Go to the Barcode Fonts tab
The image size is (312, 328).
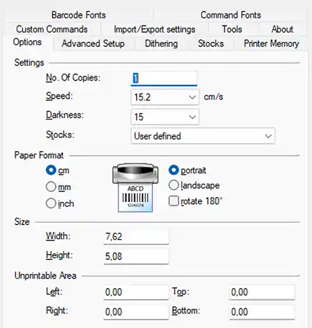click(79, 15)
